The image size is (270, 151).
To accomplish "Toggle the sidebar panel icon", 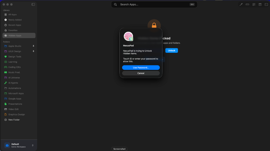I will point(33,4).
